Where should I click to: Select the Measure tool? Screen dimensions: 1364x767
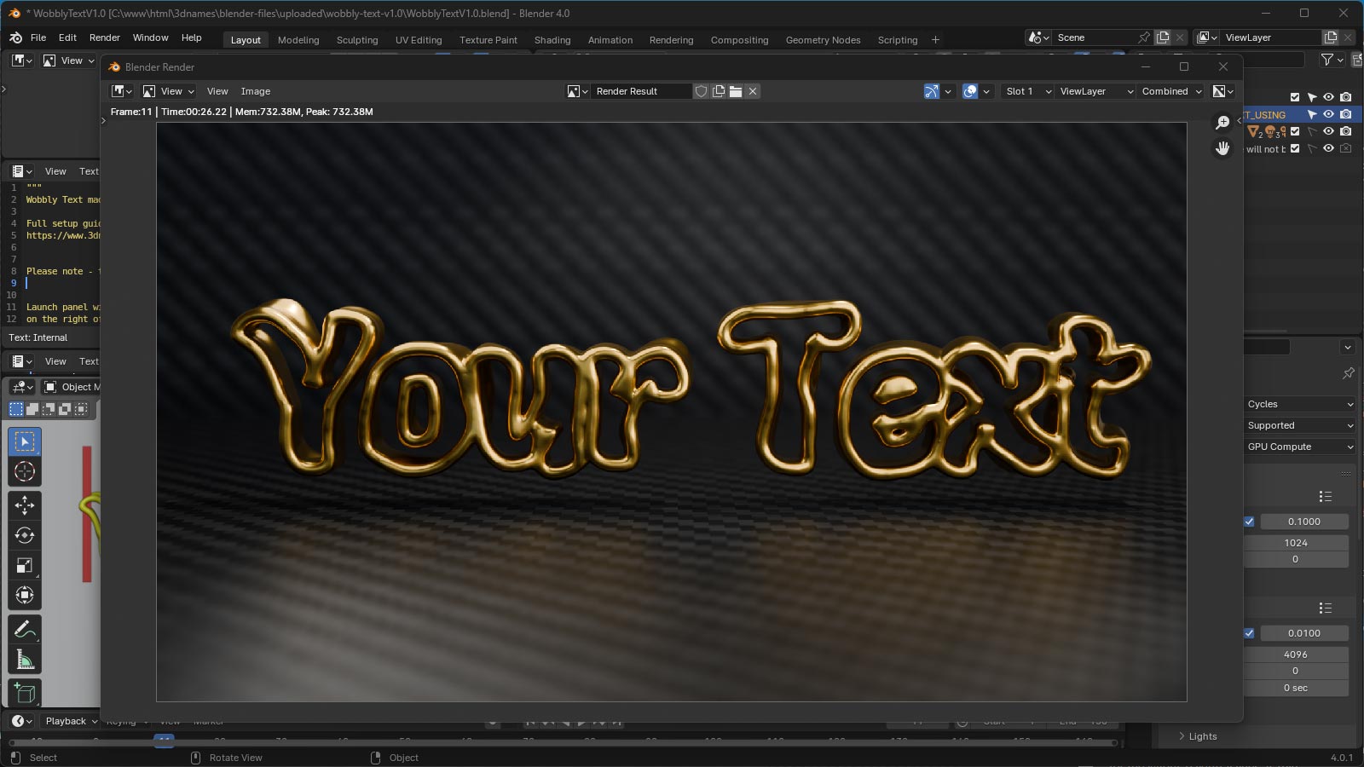pyautogui.click(x=24, y=657)
